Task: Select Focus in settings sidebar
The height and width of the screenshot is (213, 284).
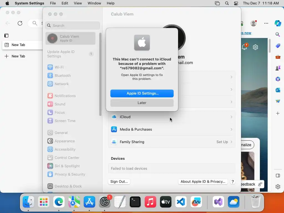Action: tap(70, 113)
